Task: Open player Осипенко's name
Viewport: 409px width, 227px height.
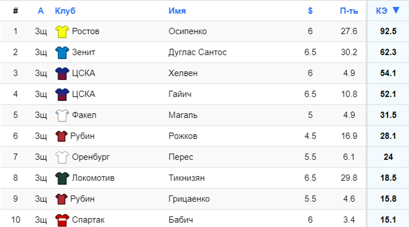Action: (187, 31)
